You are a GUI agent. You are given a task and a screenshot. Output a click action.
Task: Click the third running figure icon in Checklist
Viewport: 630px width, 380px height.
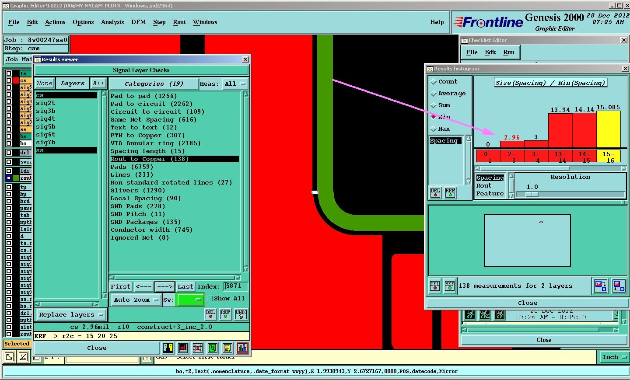click(500, 314)
